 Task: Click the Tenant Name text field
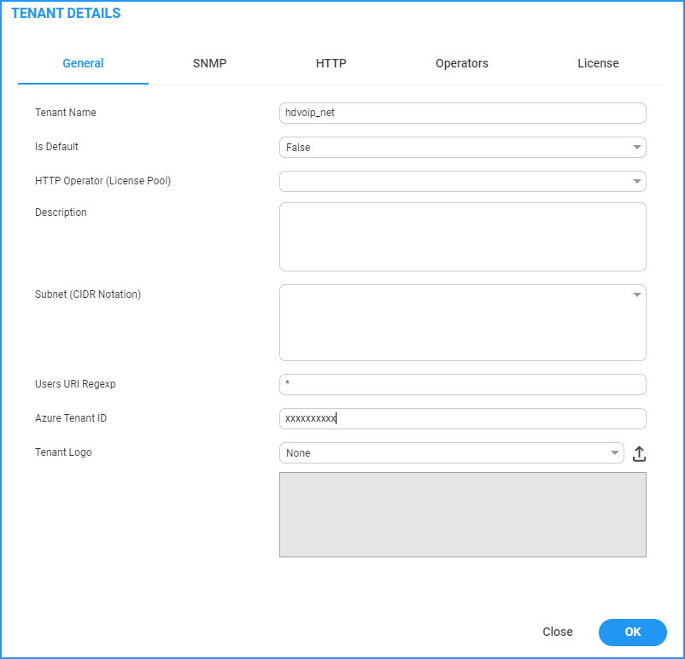(462, 113)
